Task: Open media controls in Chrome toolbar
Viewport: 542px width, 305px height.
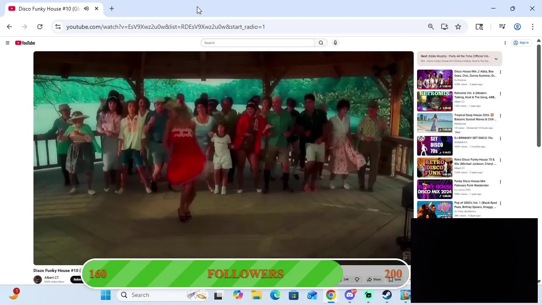Action: click(x=502, y=27)
